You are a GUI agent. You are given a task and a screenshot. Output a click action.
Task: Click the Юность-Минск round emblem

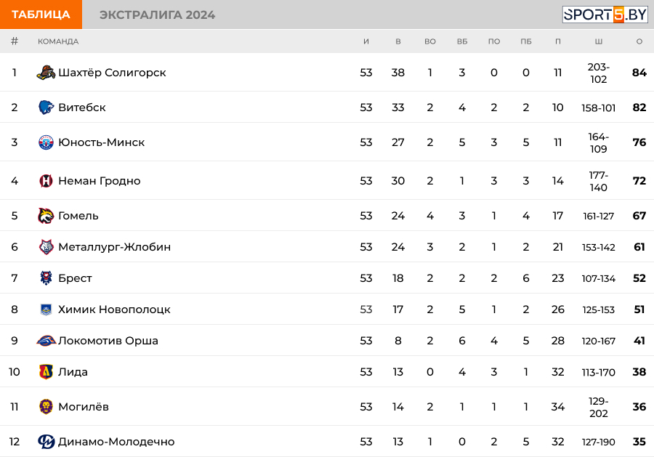[46, 142]
